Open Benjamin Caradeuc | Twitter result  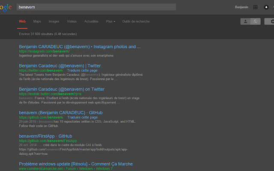coord(60,66)
